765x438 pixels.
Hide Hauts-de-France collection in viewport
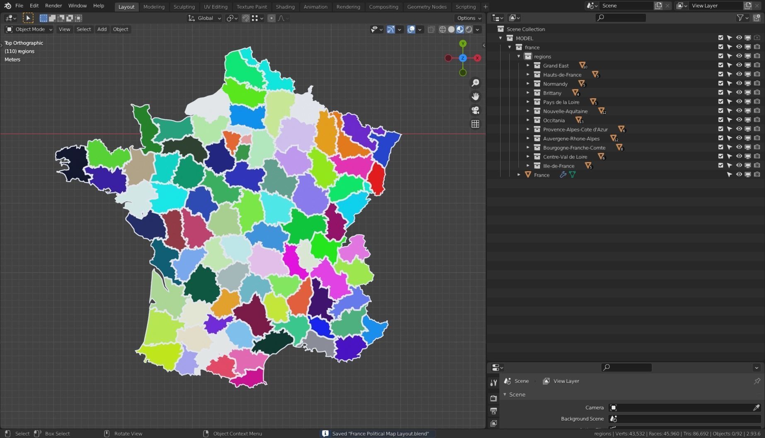[739, 75]
